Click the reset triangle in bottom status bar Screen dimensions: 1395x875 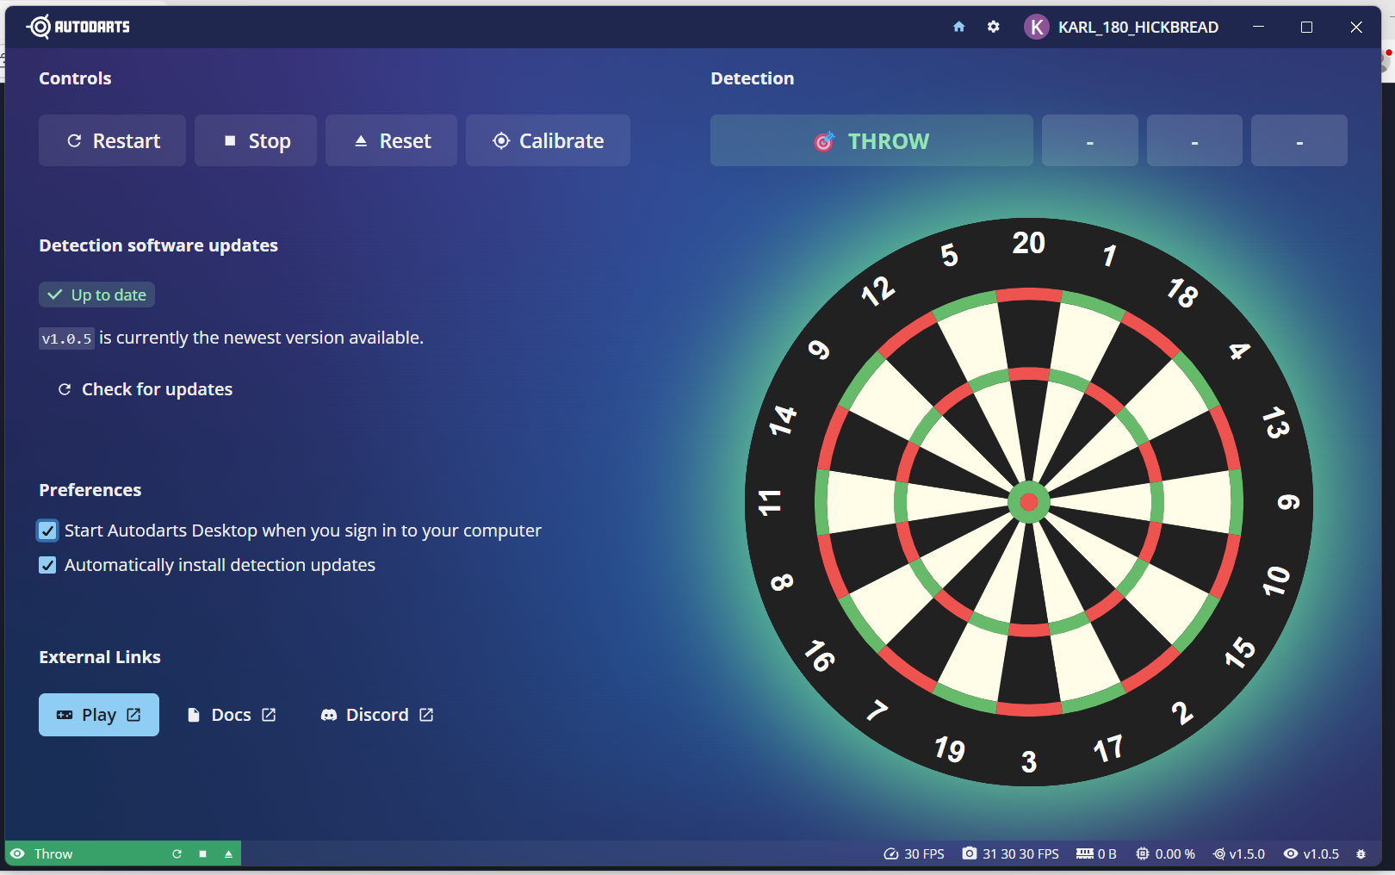[228, 853]
